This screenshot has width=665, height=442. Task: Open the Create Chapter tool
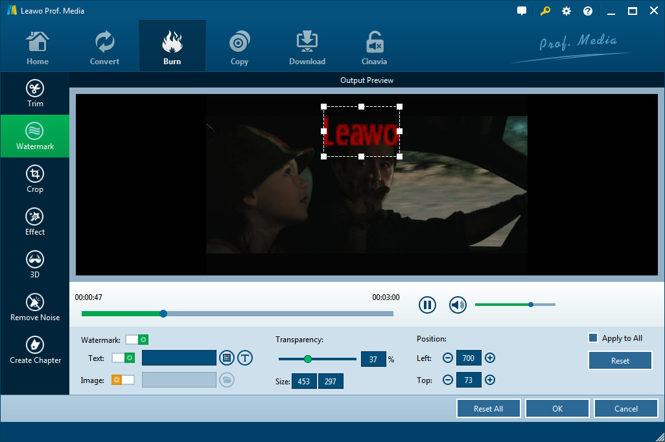pos(35,350)
